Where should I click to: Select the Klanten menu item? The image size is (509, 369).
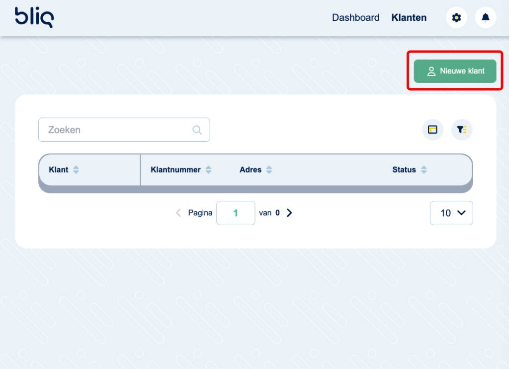(x=409, y=18)
